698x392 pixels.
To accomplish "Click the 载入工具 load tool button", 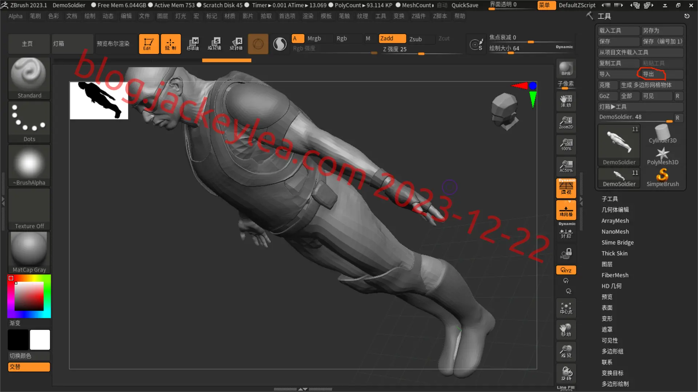I will (x=619, y=30).
